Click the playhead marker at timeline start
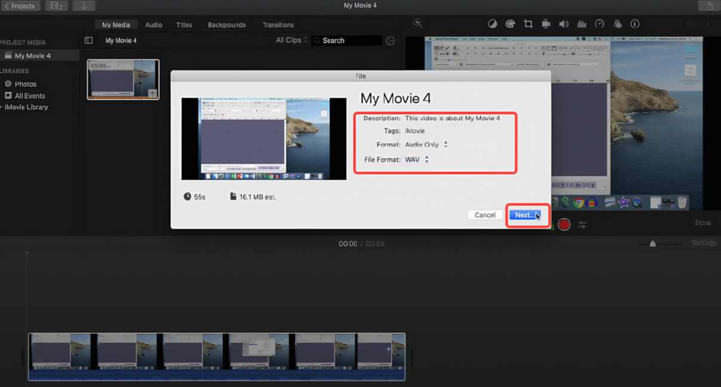Image resolution: width=721 pixels, height=387 pixels. (x=26, y=254)
